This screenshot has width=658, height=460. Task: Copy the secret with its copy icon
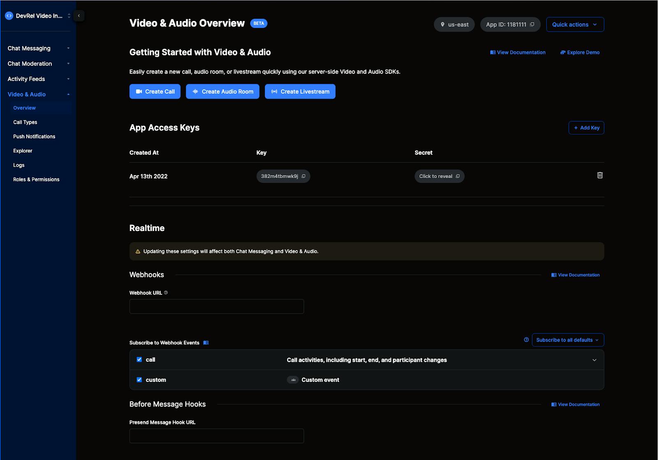[458, 176]
